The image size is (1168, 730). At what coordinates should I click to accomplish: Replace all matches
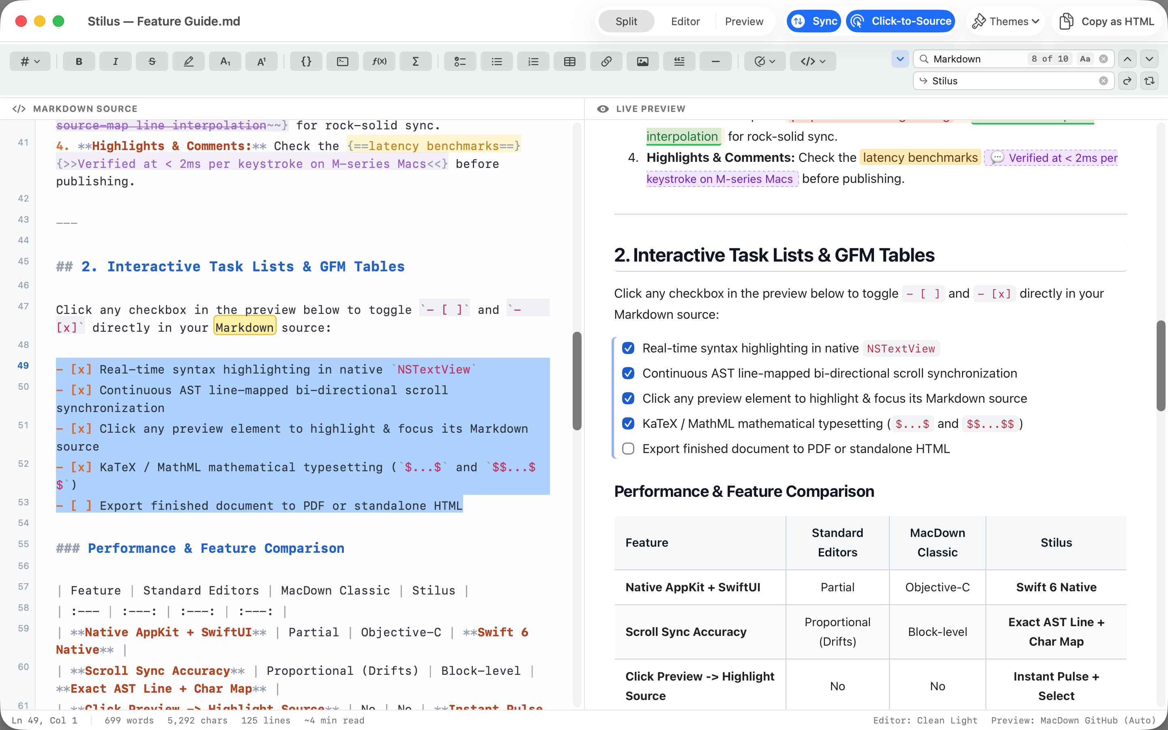(x=1150, y=81)
